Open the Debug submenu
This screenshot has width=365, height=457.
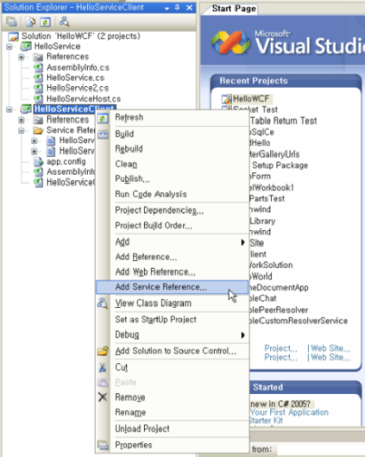point(180,334)
